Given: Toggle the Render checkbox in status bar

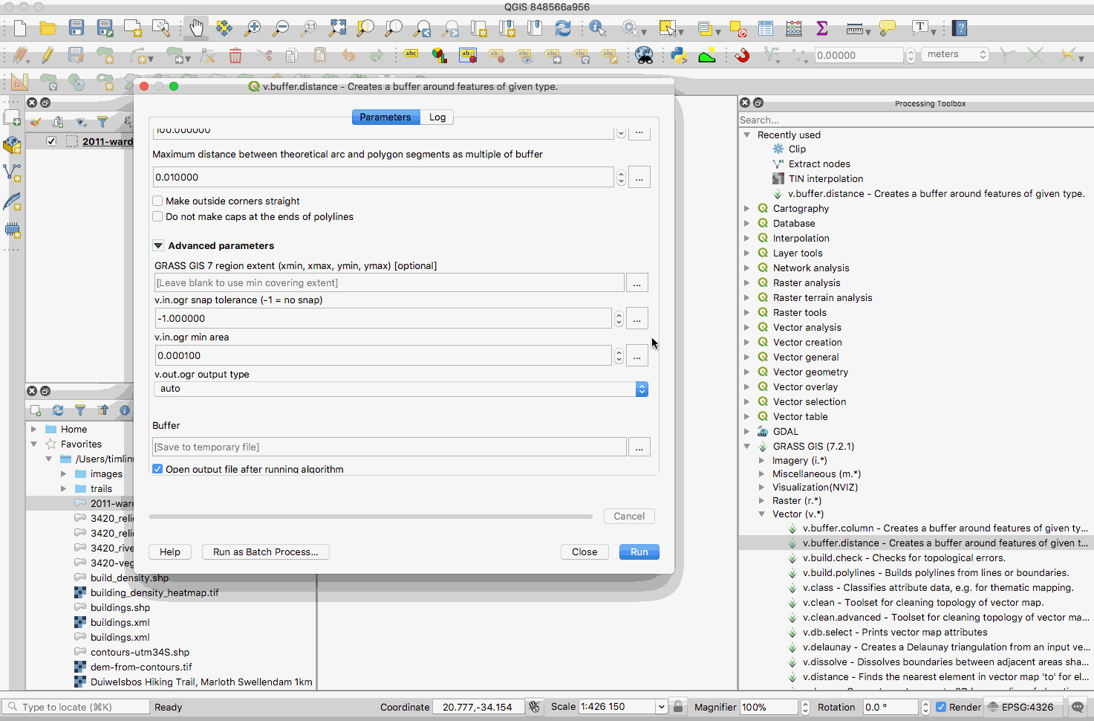Looking at the screenshot, I should pyautogui.click(x=941, y=707).
